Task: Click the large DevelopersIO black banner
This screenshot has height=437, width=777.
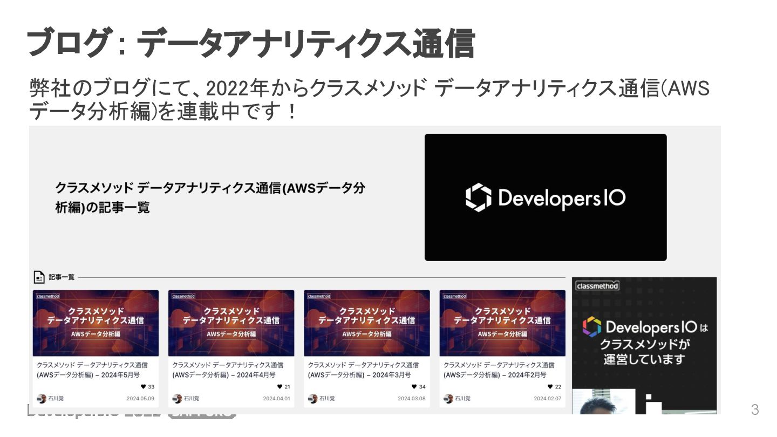Action: [x=546, y=197]
